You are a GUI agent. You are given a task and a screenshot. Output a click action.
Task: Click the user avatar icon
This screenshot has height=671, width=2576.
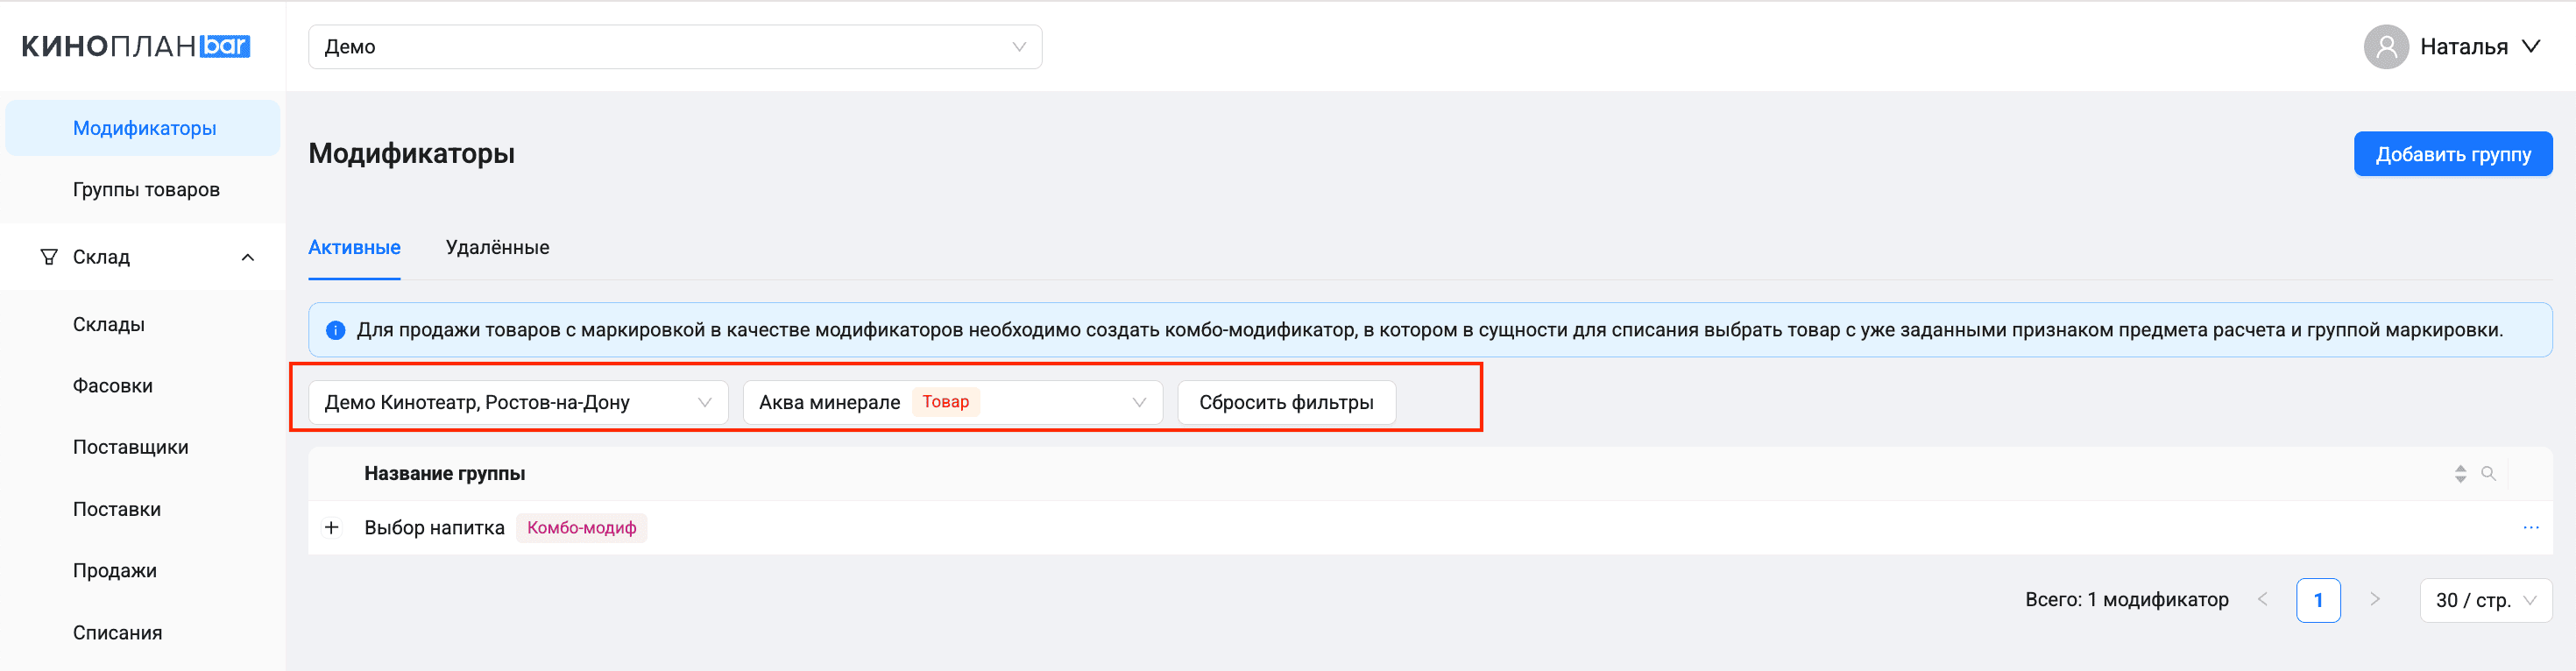2385,47
